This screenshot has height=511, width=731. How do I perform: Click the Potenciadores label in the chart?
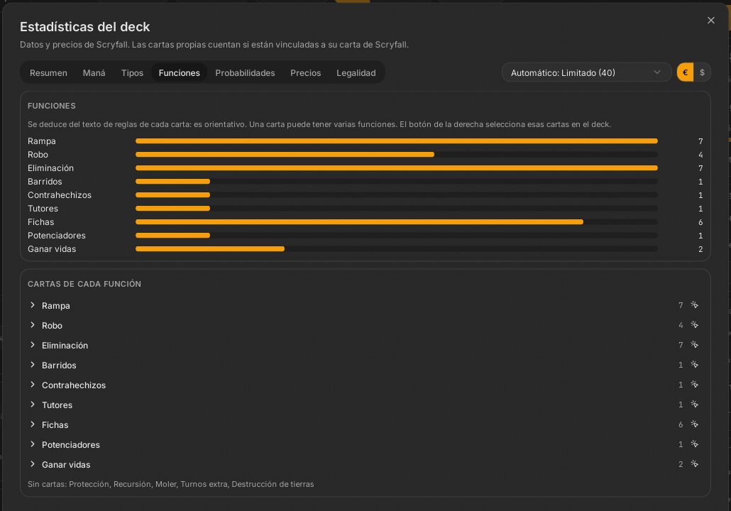pyautogui.click(x=56, y=236)
